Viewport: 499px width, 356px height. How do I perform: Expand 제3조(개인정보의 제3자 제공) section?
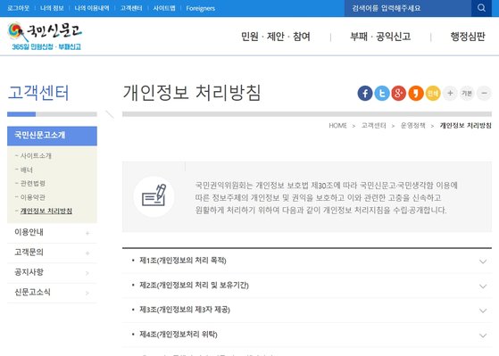(307, 310)
